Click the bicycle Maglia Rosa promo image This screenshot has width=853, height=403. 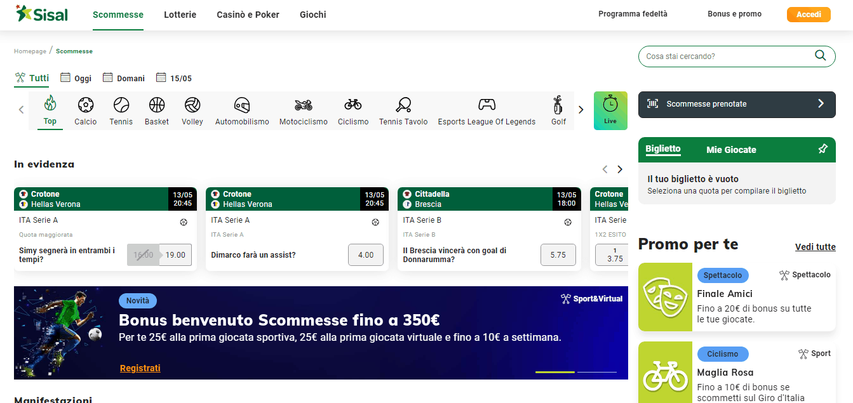665,373
